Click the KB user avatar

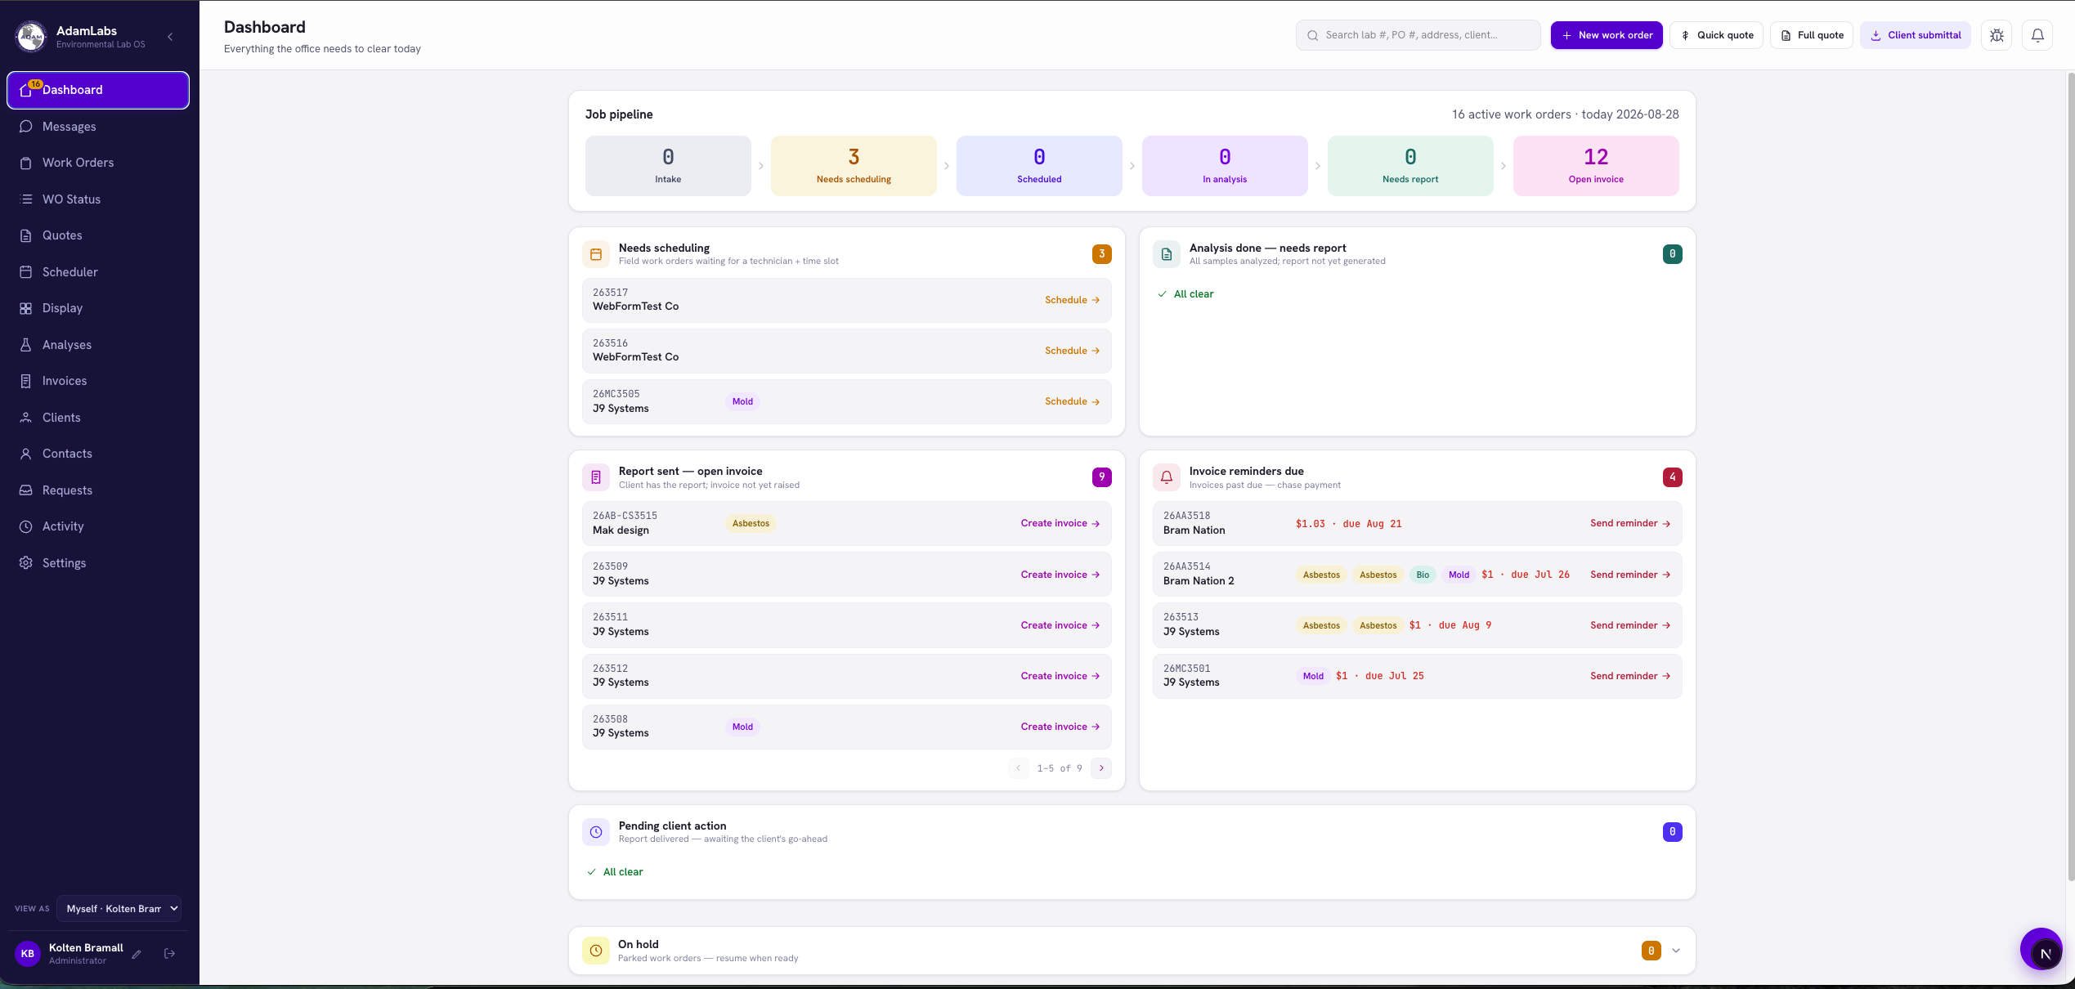click(x=28, y=954)
